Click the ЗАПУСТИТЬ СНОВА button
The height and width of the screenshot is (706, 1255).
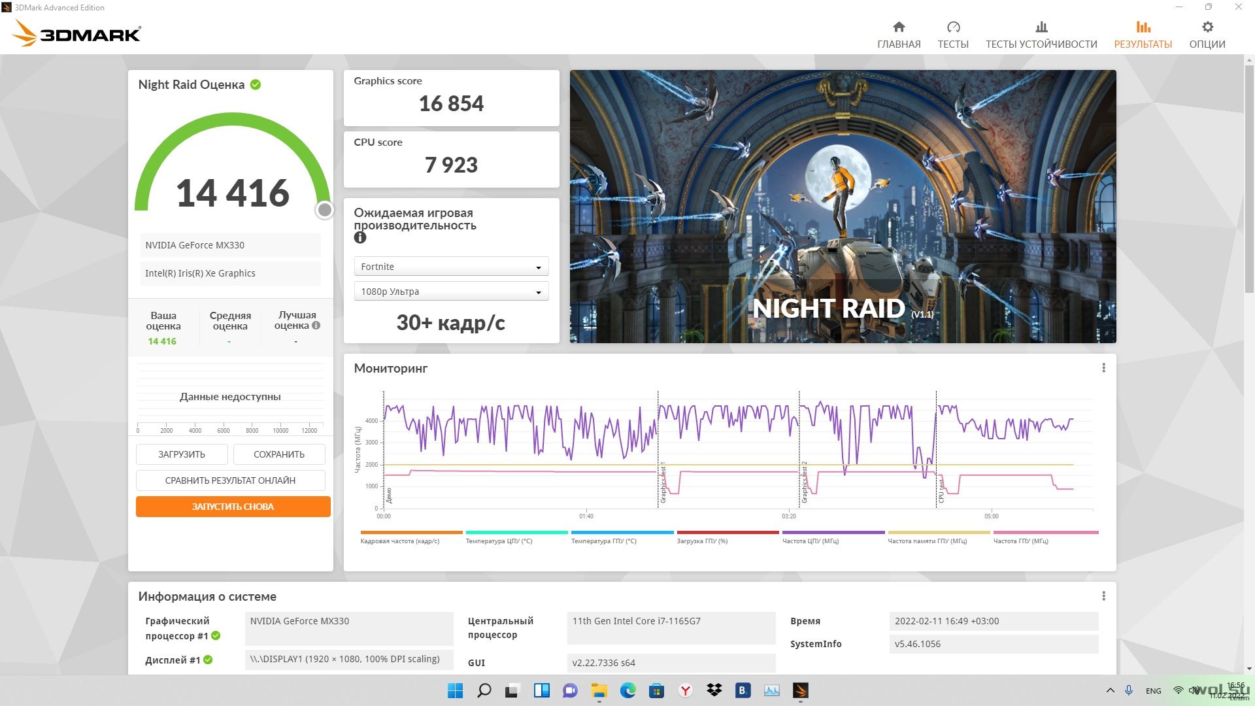coord(233,507)
